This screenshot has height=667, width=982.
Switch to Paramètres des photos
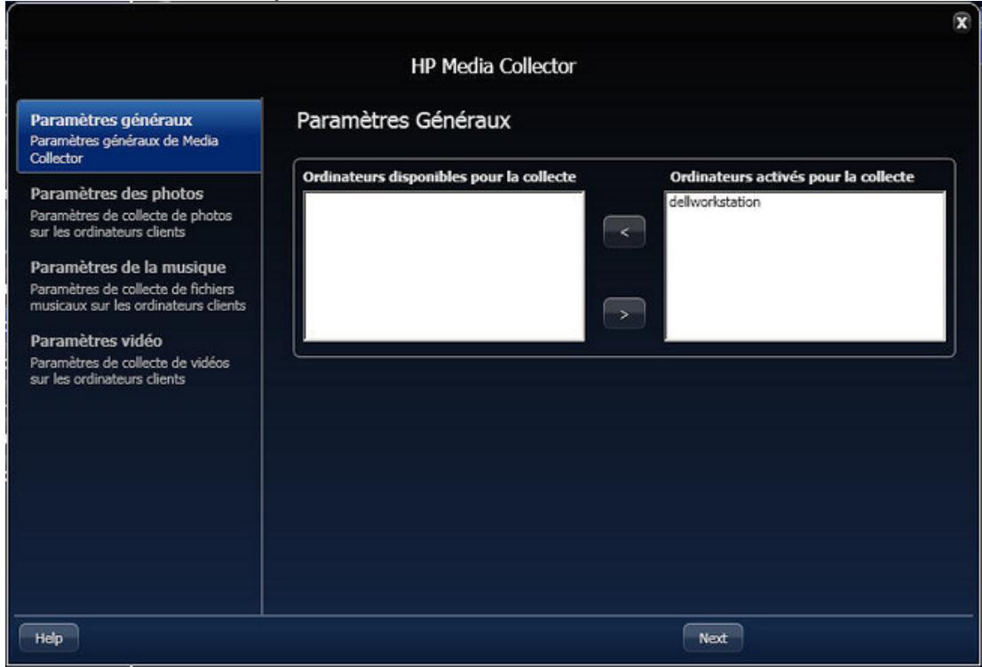click(x=139, y=211)
